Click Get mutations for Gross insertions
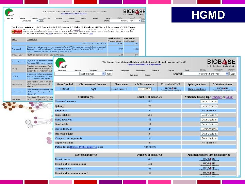Screen dimensions: 245x184 tap(209, 134)
